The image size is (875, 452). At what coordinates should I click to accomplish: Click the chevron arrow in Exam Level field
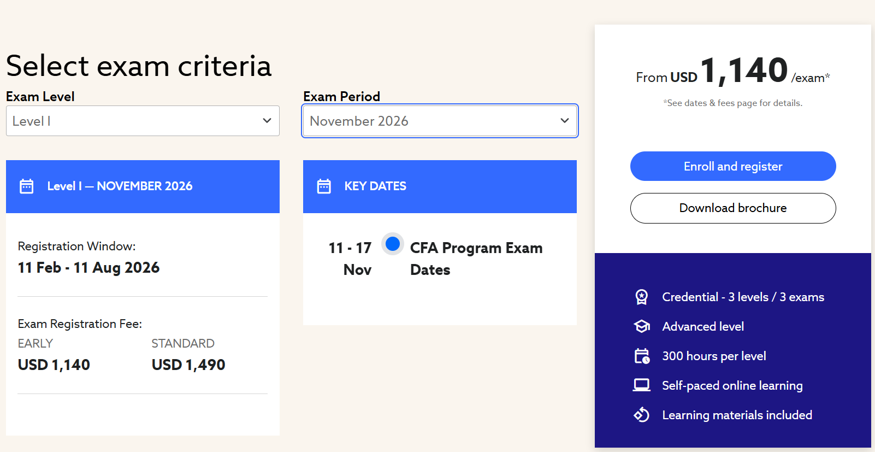pos(267,121)
